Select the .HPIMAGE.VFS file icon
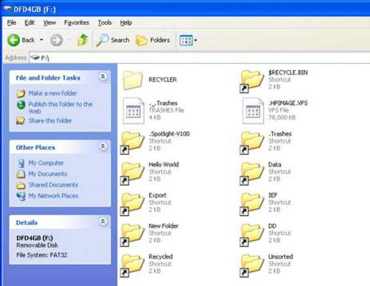This screenshot has height=286, width=370. click(x=253, y=111)
